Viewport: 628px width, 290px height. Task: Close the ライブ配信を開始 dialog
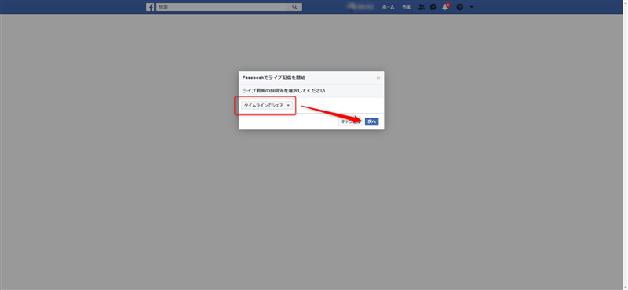(x=378, y=78)
